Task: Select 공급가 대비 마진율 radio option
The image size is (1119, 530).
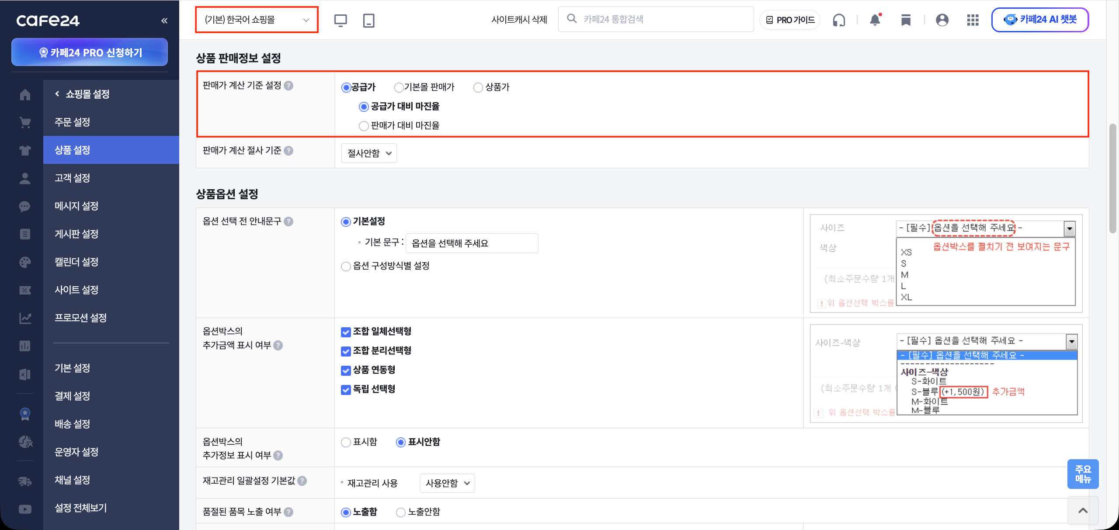Action: (x=364, y=107)
